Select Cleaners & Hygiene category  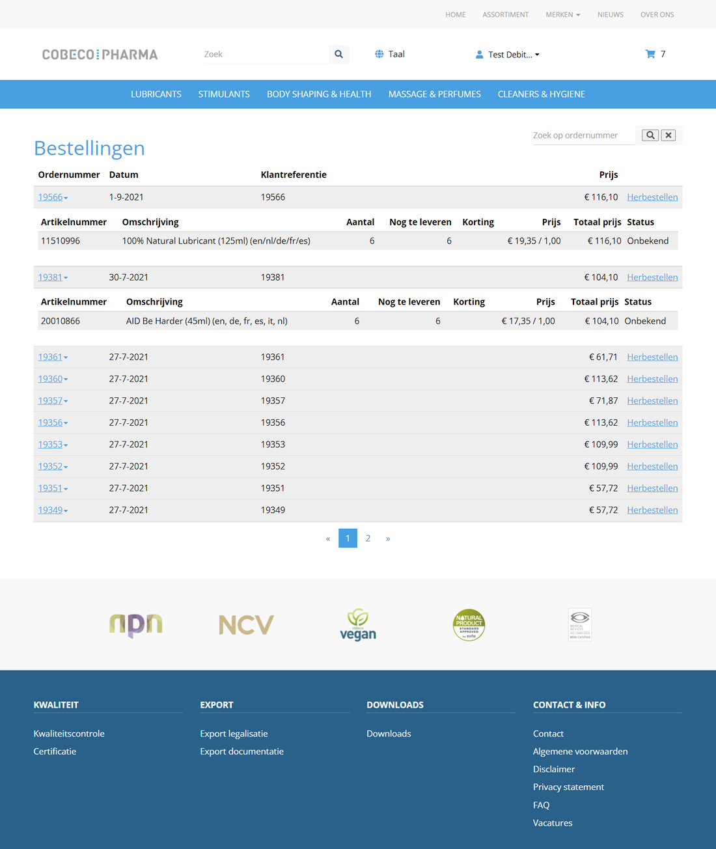(542, 94)
